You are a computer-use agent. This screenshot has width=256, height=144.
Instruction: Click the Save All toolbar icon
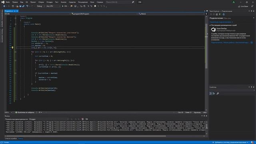pyautogui.click(x=23, y=6)
